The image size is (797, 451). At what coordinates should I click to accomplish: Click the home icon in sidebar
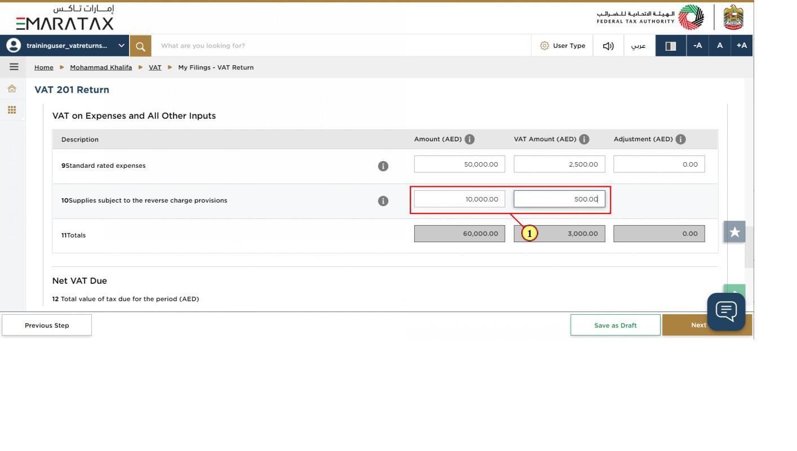point(12,88)
